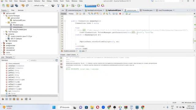Viewport: 196px width, 110px height.
Task: Click the garbage collection profiler icon
Action: [99, 5]
